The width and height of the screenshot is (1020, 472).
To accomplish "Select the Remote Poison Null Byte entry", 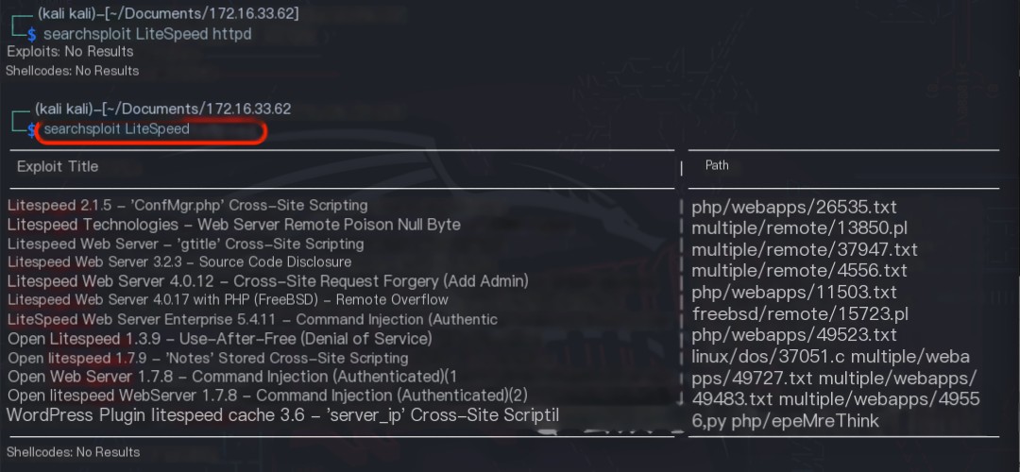I will pyautogui.click(x=233, y=225).
